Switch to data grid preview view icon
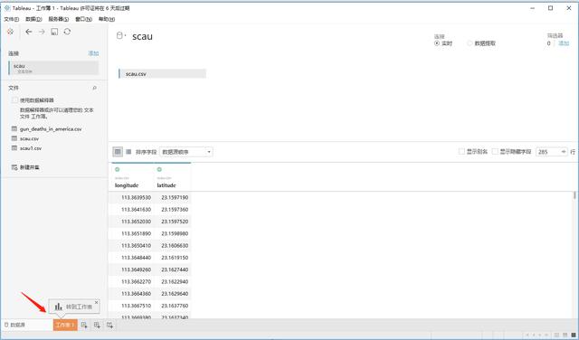Viewport: 579px width, 340px height. pos(118,151)
